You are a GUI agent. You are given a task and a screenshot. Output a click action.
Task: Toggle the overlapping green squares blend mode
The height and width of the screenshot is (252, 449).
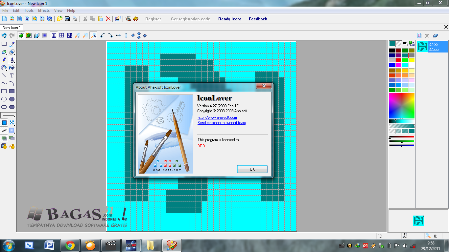tap(4, 138)
